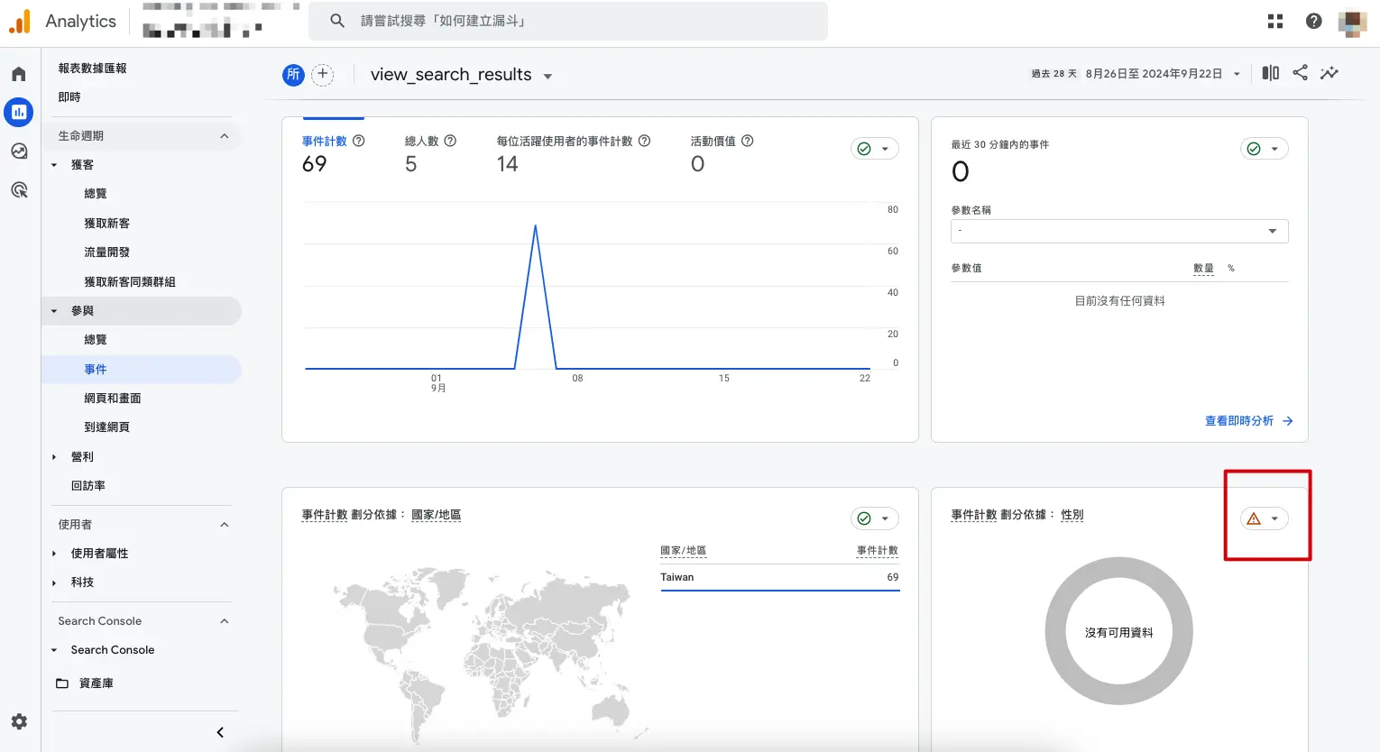Expand the Search Console tree item

[x=54, y=650]
